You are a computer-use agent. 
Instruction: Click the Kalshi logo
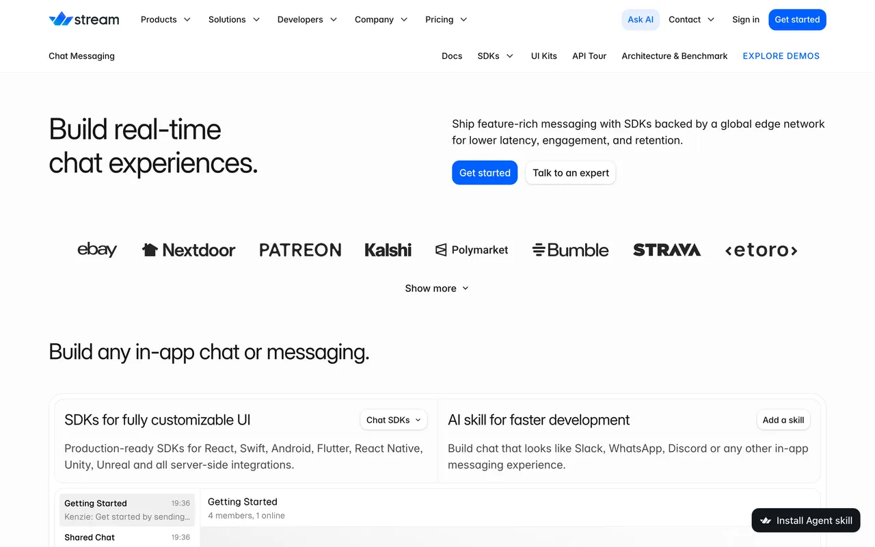pos(388,250)
